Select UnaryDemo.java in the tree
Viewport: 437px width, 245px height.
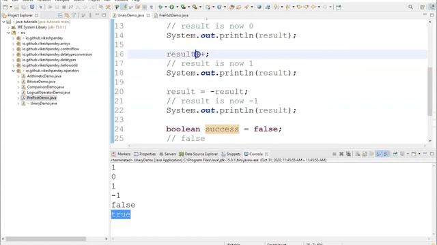pyautogui.click(x=44, y=103)
